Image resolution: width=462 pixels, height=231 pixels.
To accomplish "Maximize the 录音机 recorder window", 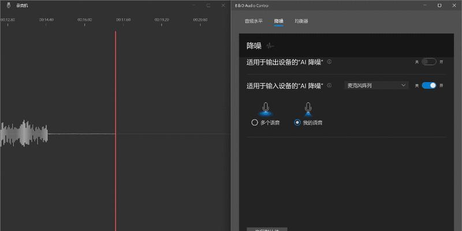I will click(208, 5).
